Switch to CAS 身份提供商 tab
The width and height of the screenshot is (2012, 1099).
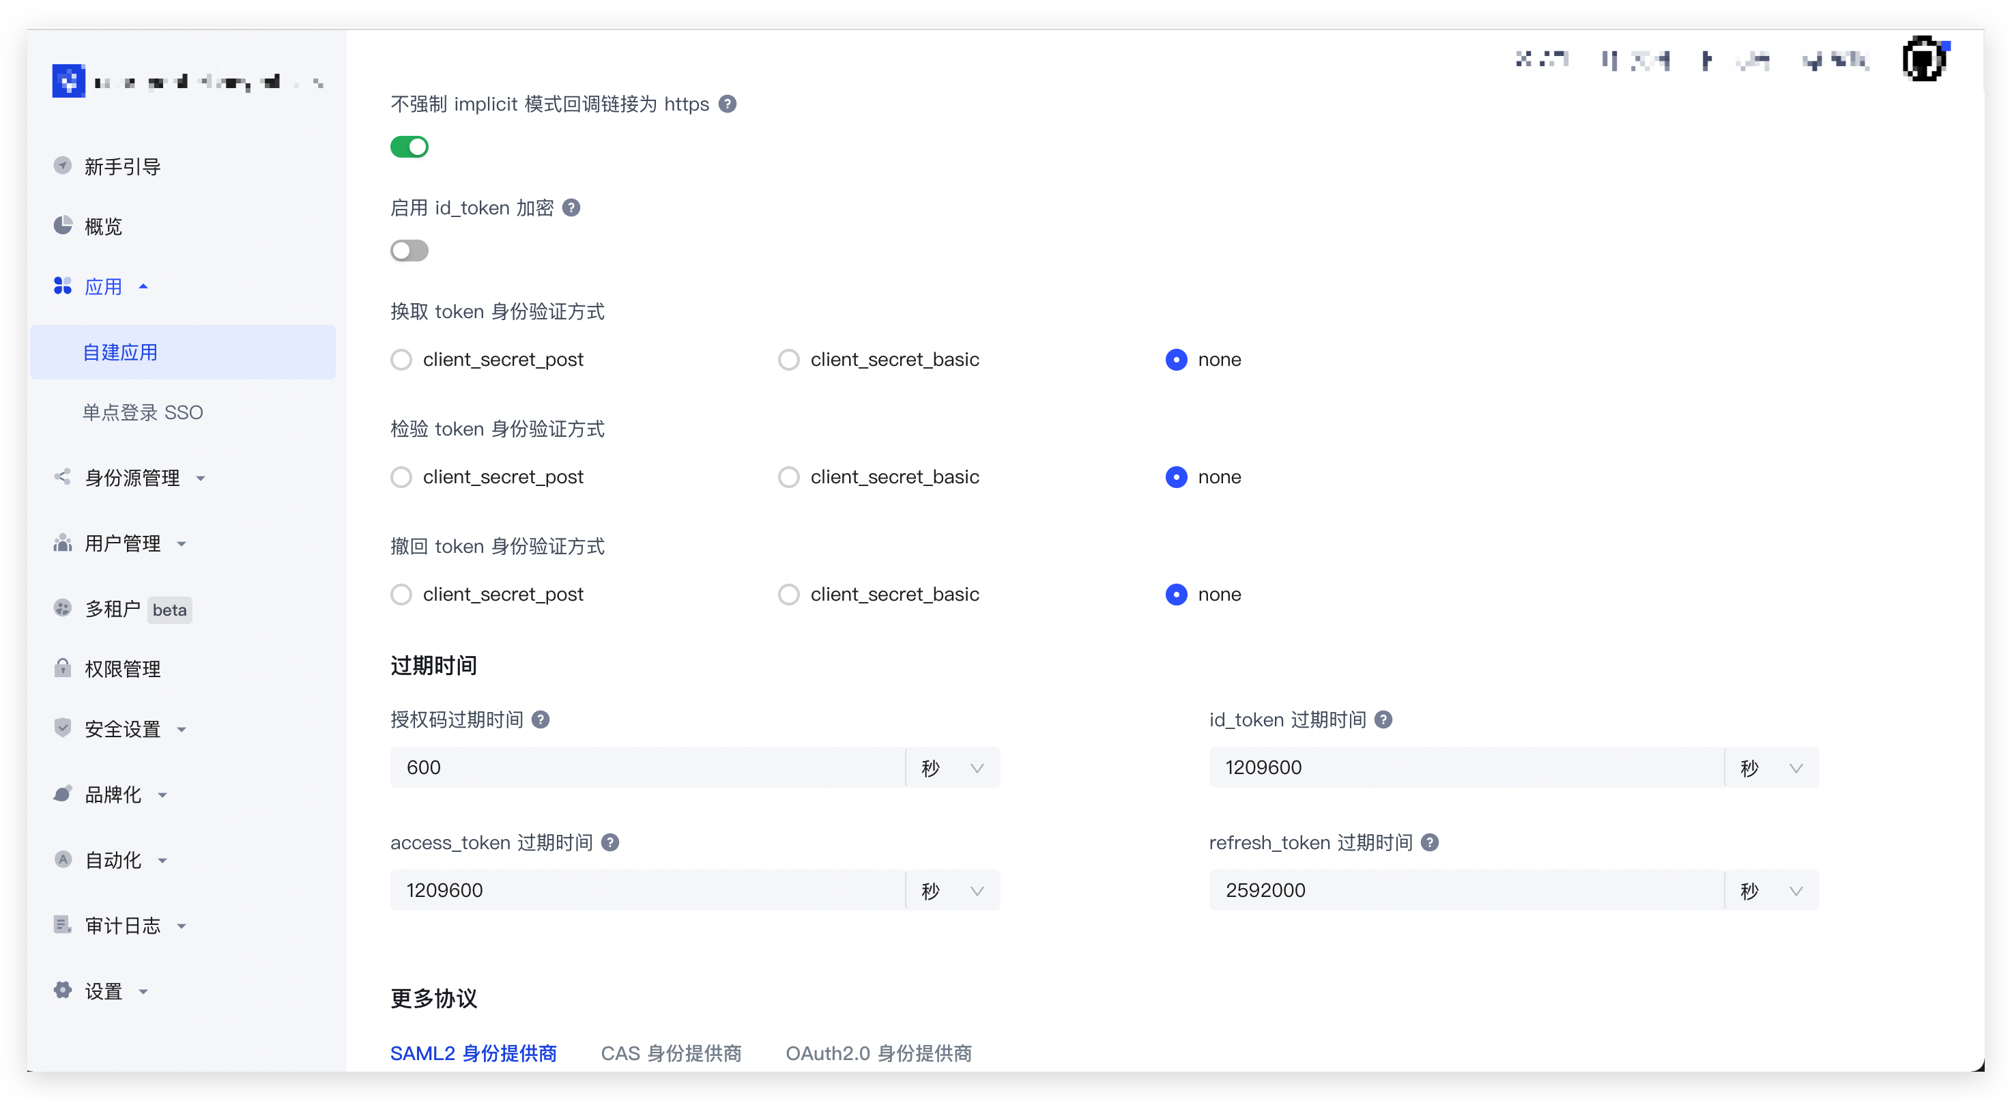point(671,1053)
